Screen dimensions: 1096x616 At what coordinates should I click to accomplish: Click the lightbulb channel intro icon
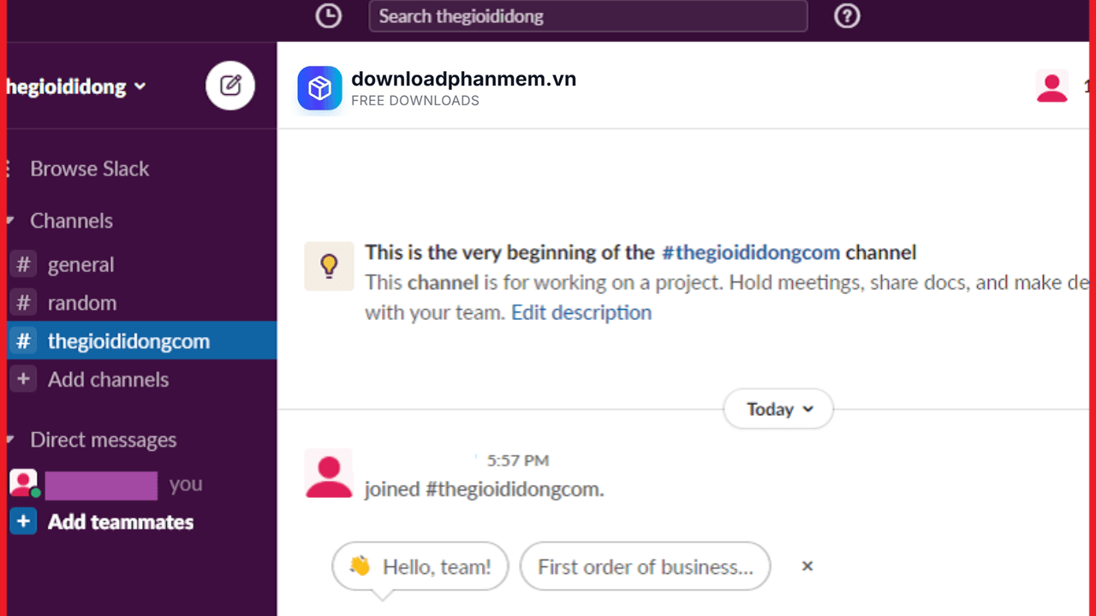tap(329, 266)
